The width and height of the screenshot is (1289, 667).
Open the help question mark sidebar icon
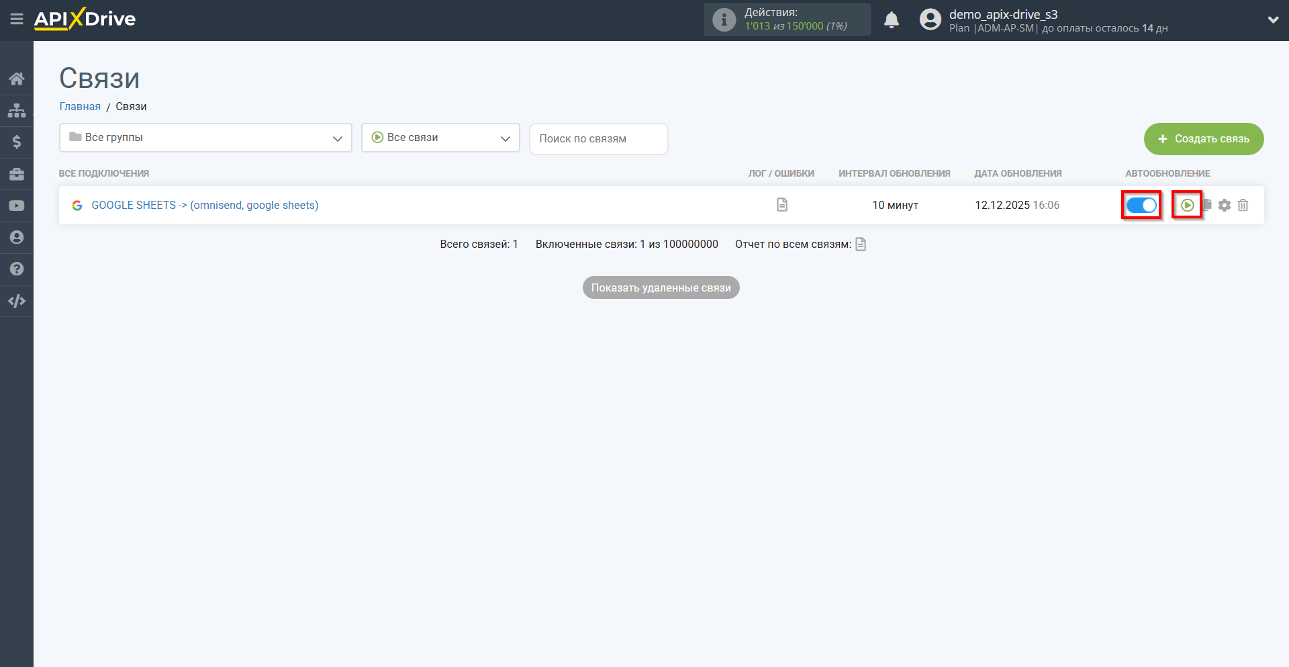[x=16, y=269]
